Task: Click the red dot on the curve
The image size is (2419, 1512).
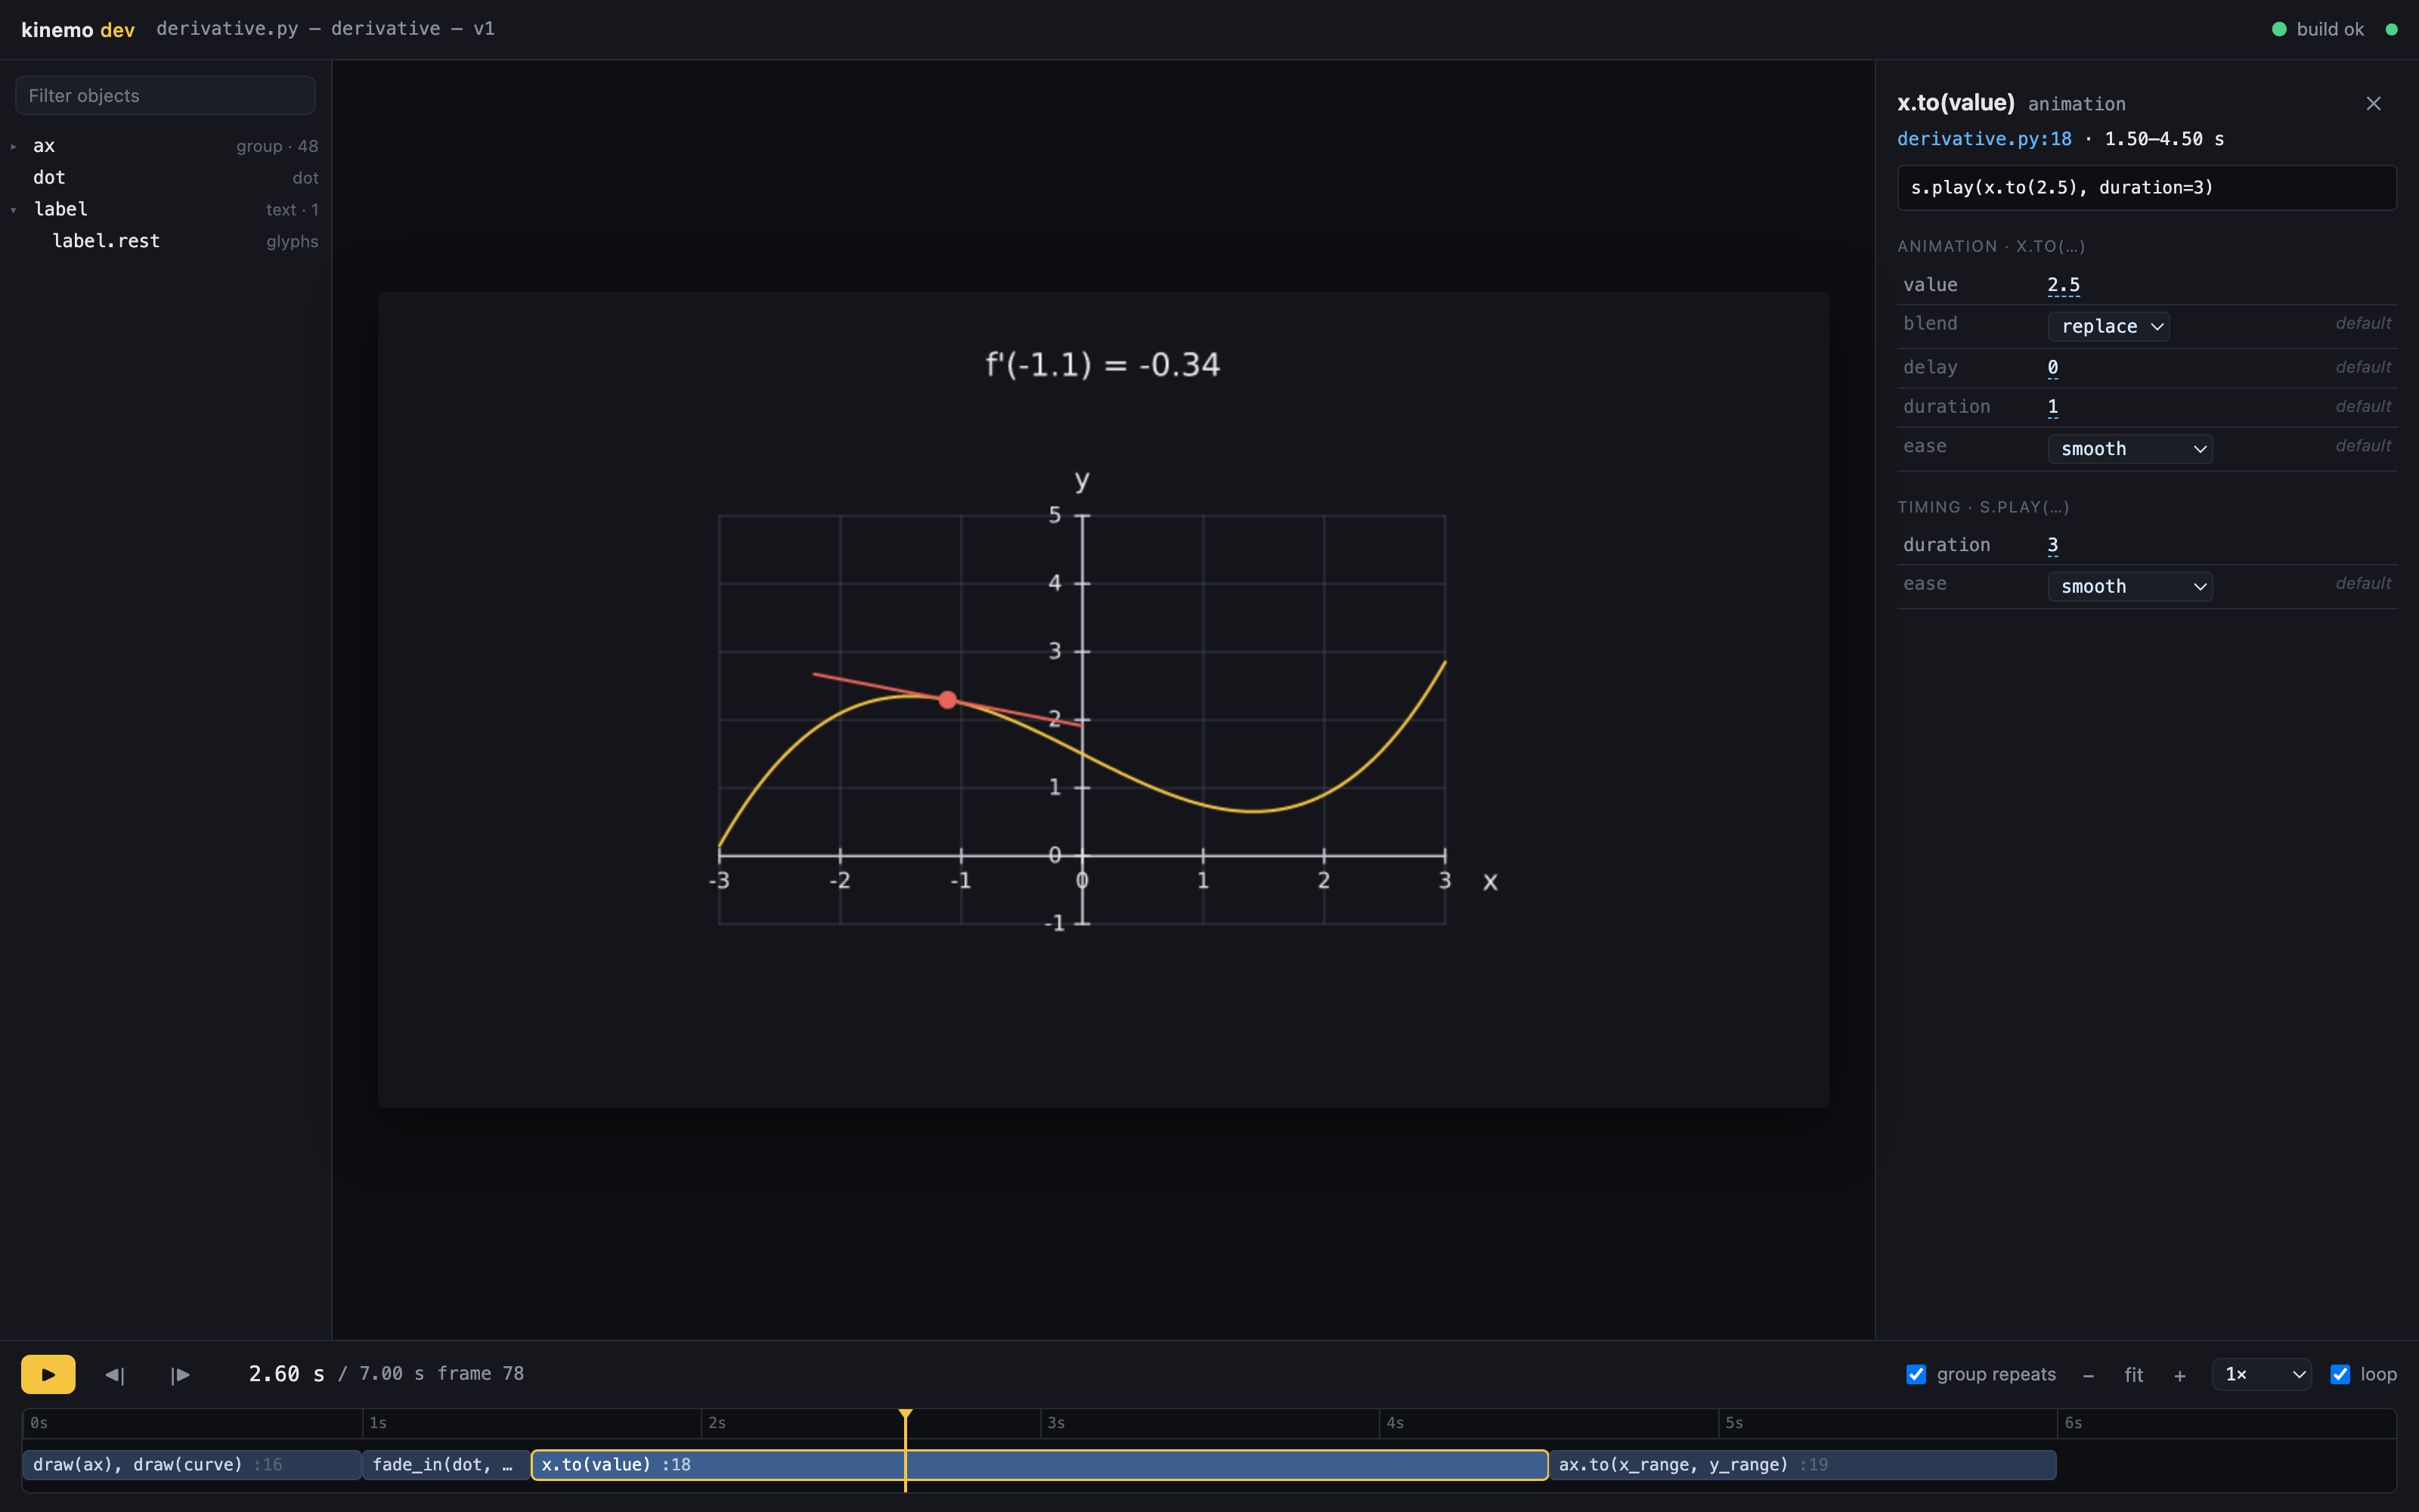Action: tap(948, 700)
